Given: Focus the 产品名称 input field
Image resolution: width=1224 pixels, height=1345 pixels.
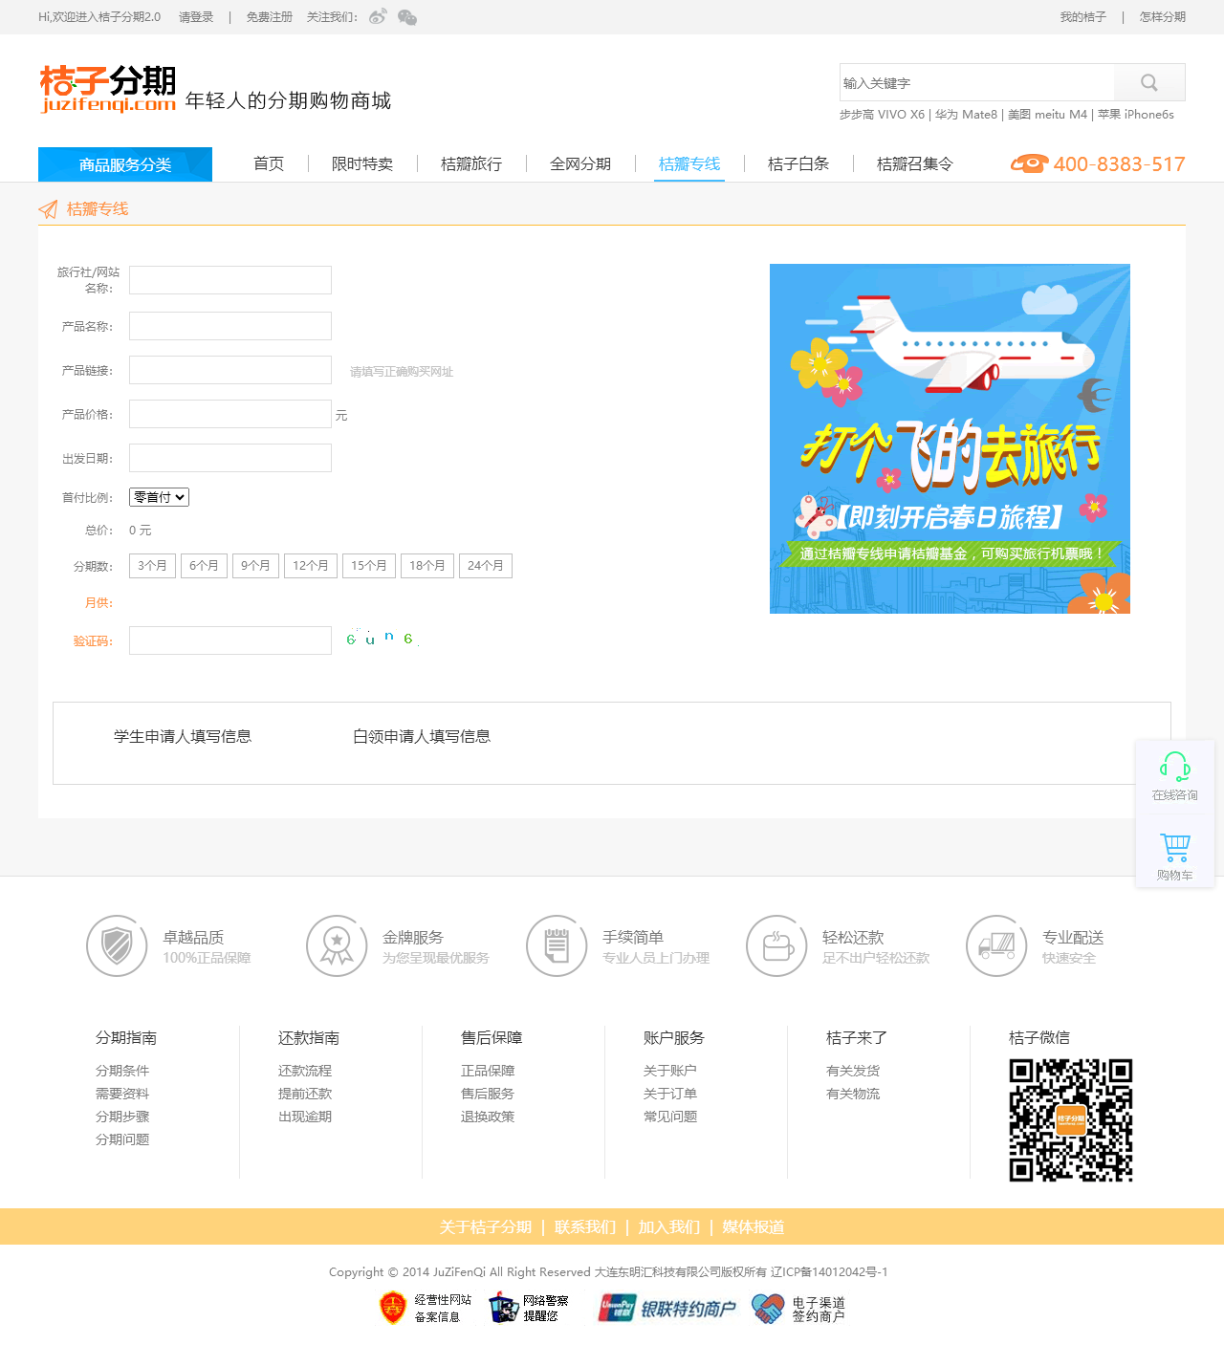Looking at the screenshot, I should (230, 326).
